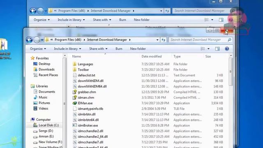Click the idmcchandler2.dll file icon
263x148 pixels.
[x=75, y=131]
